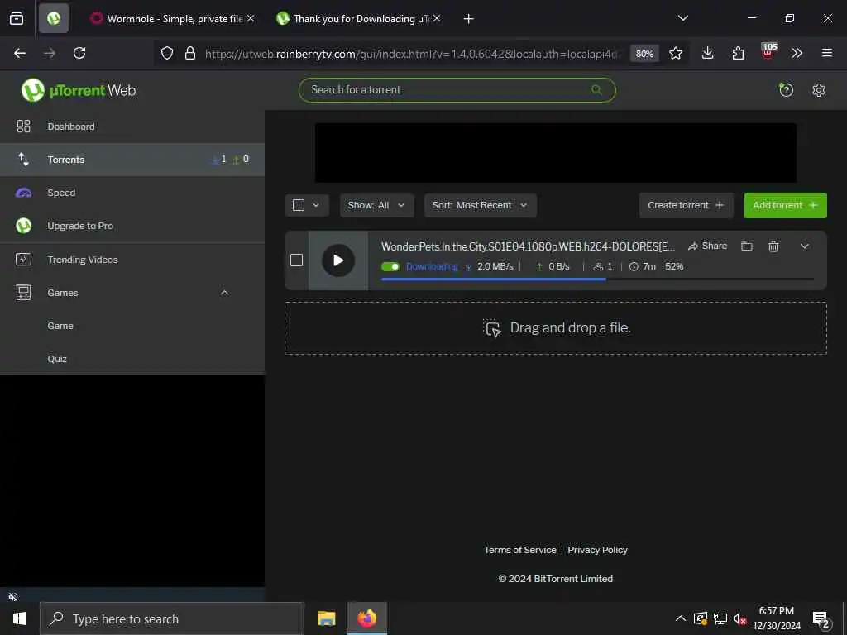Click the tracking protection shield icon

pyautogui.click(x=167, y=53)
